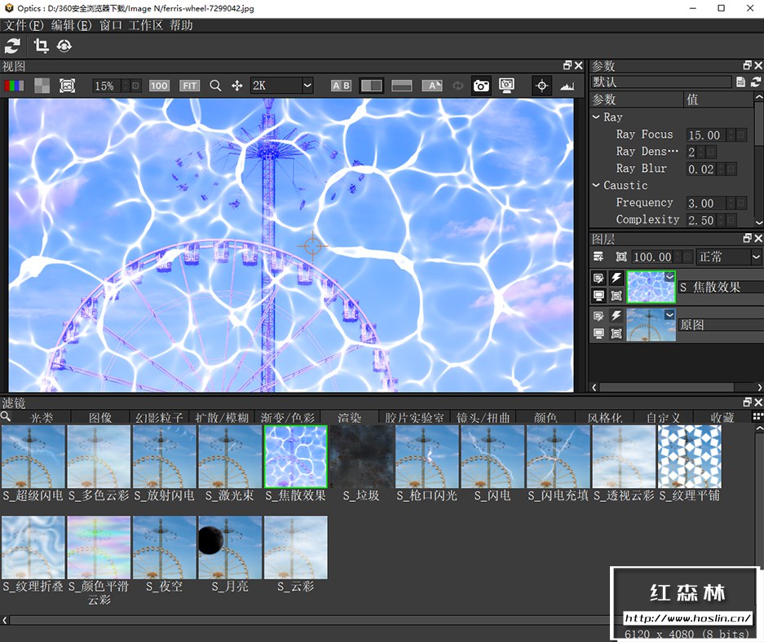Screen dimensions: 764x642
Task: Click the Ray Focus value field
Action: [x=704, y=135]
